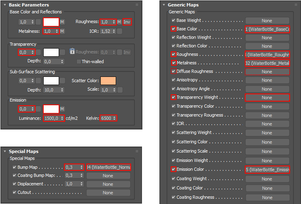This screenshot has height=204, width=301.
Task: Open the Metalness M map button
Action: [62, 31]
